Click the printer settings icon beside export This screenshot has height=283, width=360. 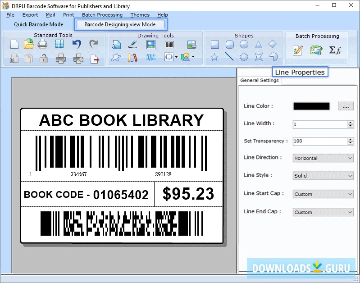(78, 59)
